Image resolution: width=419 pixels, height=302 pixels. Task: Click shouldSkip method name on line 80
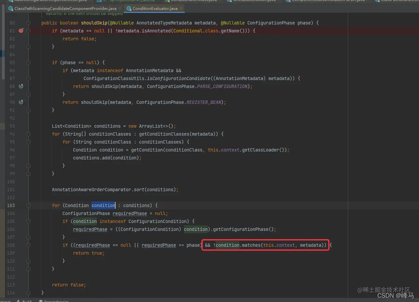94,23
